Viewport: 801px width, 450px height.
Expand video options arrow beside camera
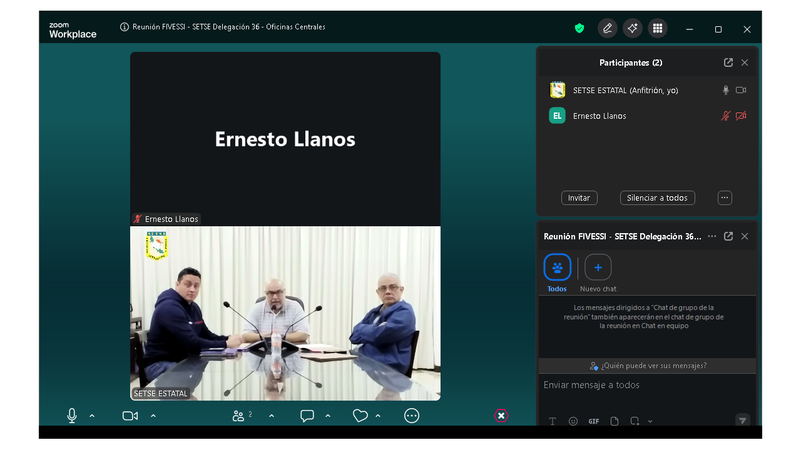(x=153, y=416)
